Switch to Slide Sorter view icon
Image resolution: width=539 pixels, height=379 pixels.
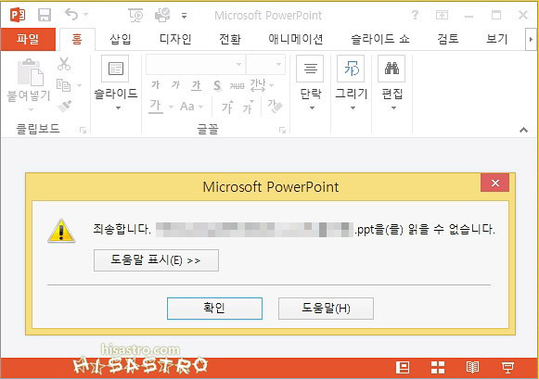(x=438, y=367)
